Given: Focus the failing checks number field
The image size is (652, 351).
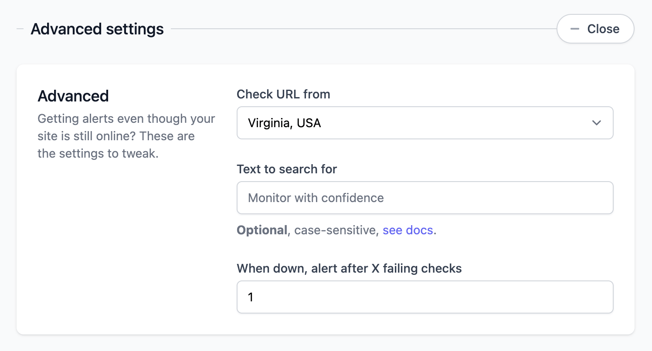Looking at the screenshot, I should [424, 297].
